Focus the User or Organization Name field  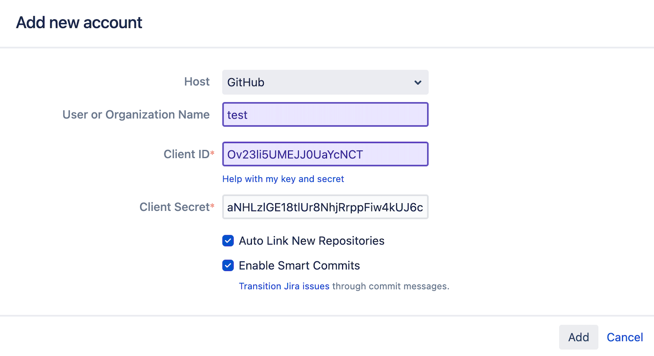(x=325, y=114)
